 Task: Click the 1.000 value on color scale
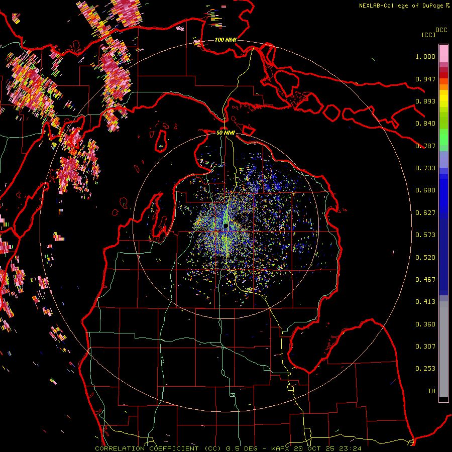pyautogui.click(x=425, y=56)
